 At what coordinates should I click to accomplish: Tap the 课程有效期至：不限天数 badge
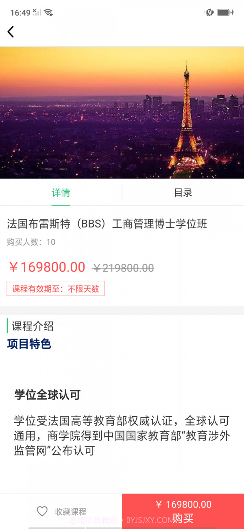click(55, 289)
